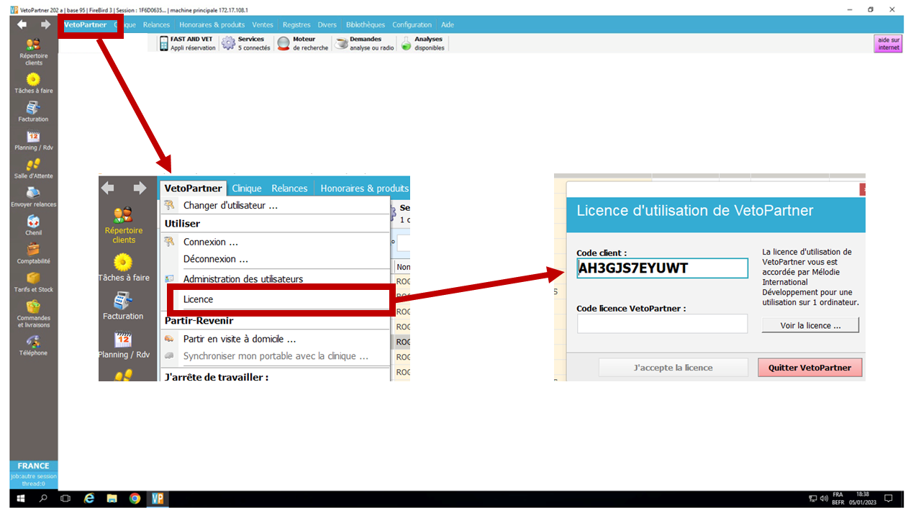The image size is (921, 518).
Task: Click into the Code client field
Action: click(x=662, y=268)
